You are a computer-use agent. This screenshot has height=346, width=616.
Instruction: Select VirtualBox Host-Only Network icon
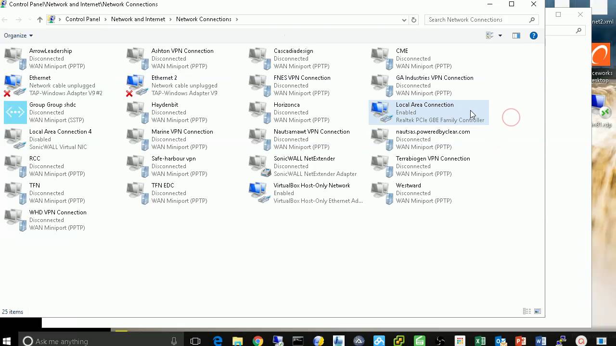[260, 193]
